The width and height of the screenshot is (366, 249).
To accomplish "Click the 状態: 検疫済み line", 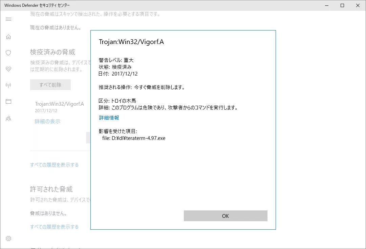I will pos(115,67).
